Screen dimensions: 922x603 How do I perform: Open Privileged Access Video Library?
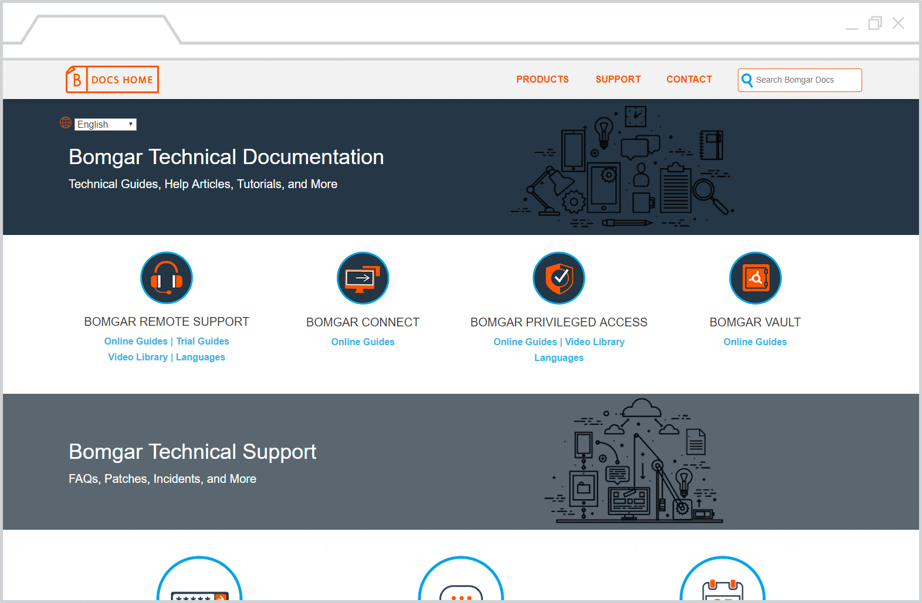(x=595, y=342)
